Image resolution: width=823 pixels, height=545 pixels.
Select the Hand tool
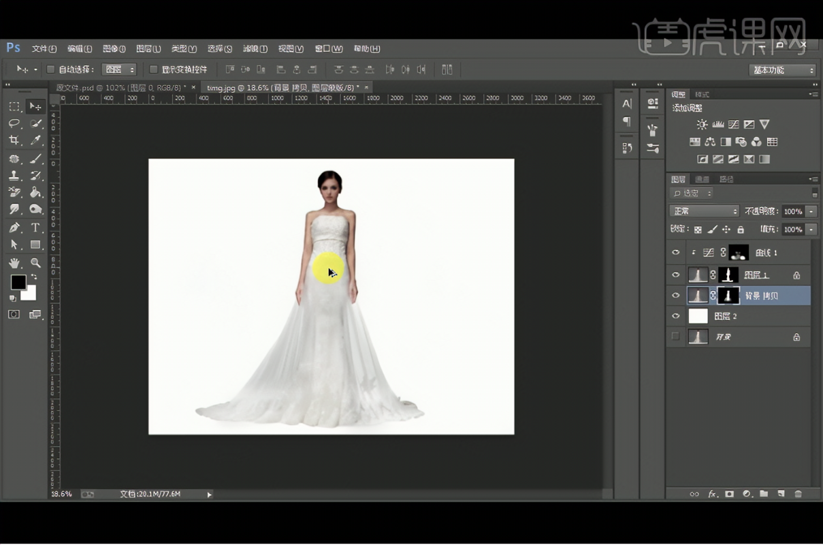(x=14, y=263)
